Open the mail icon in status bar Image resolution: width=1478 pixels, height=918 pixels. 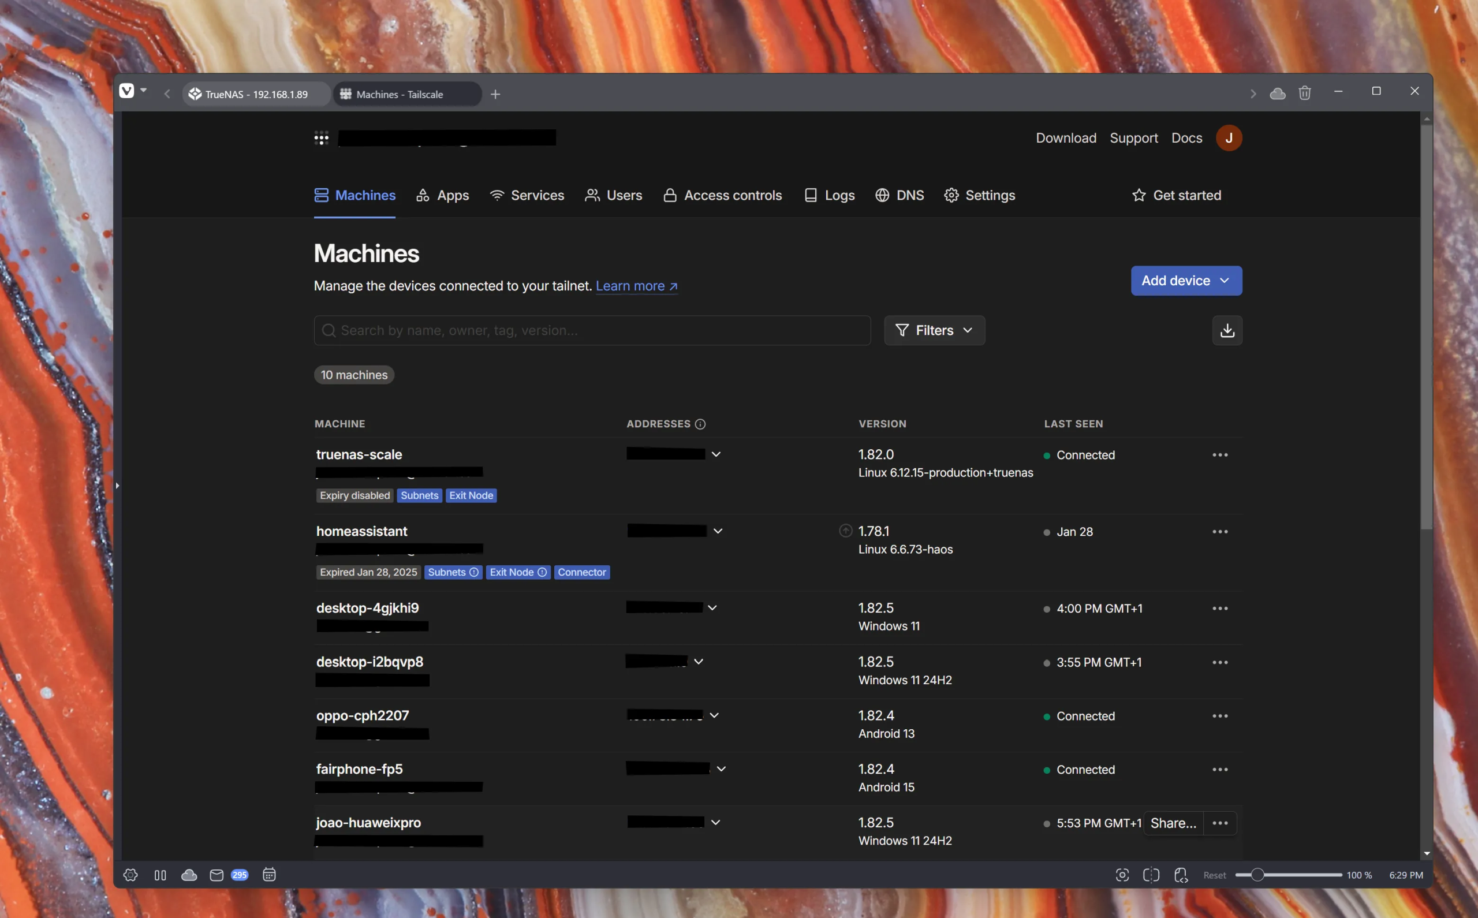pyautogui.click(x=216, y=875)
